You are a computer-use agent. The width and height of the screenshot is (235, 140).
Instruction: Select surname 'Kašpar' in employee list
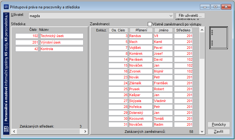click(141, 95)
